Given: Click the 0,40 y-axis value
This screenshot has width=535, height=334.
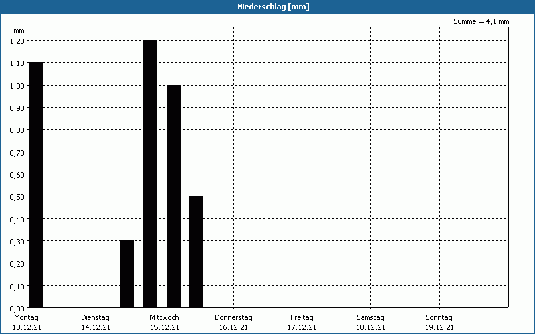Looking at the screenshot, I should (17, 219).
